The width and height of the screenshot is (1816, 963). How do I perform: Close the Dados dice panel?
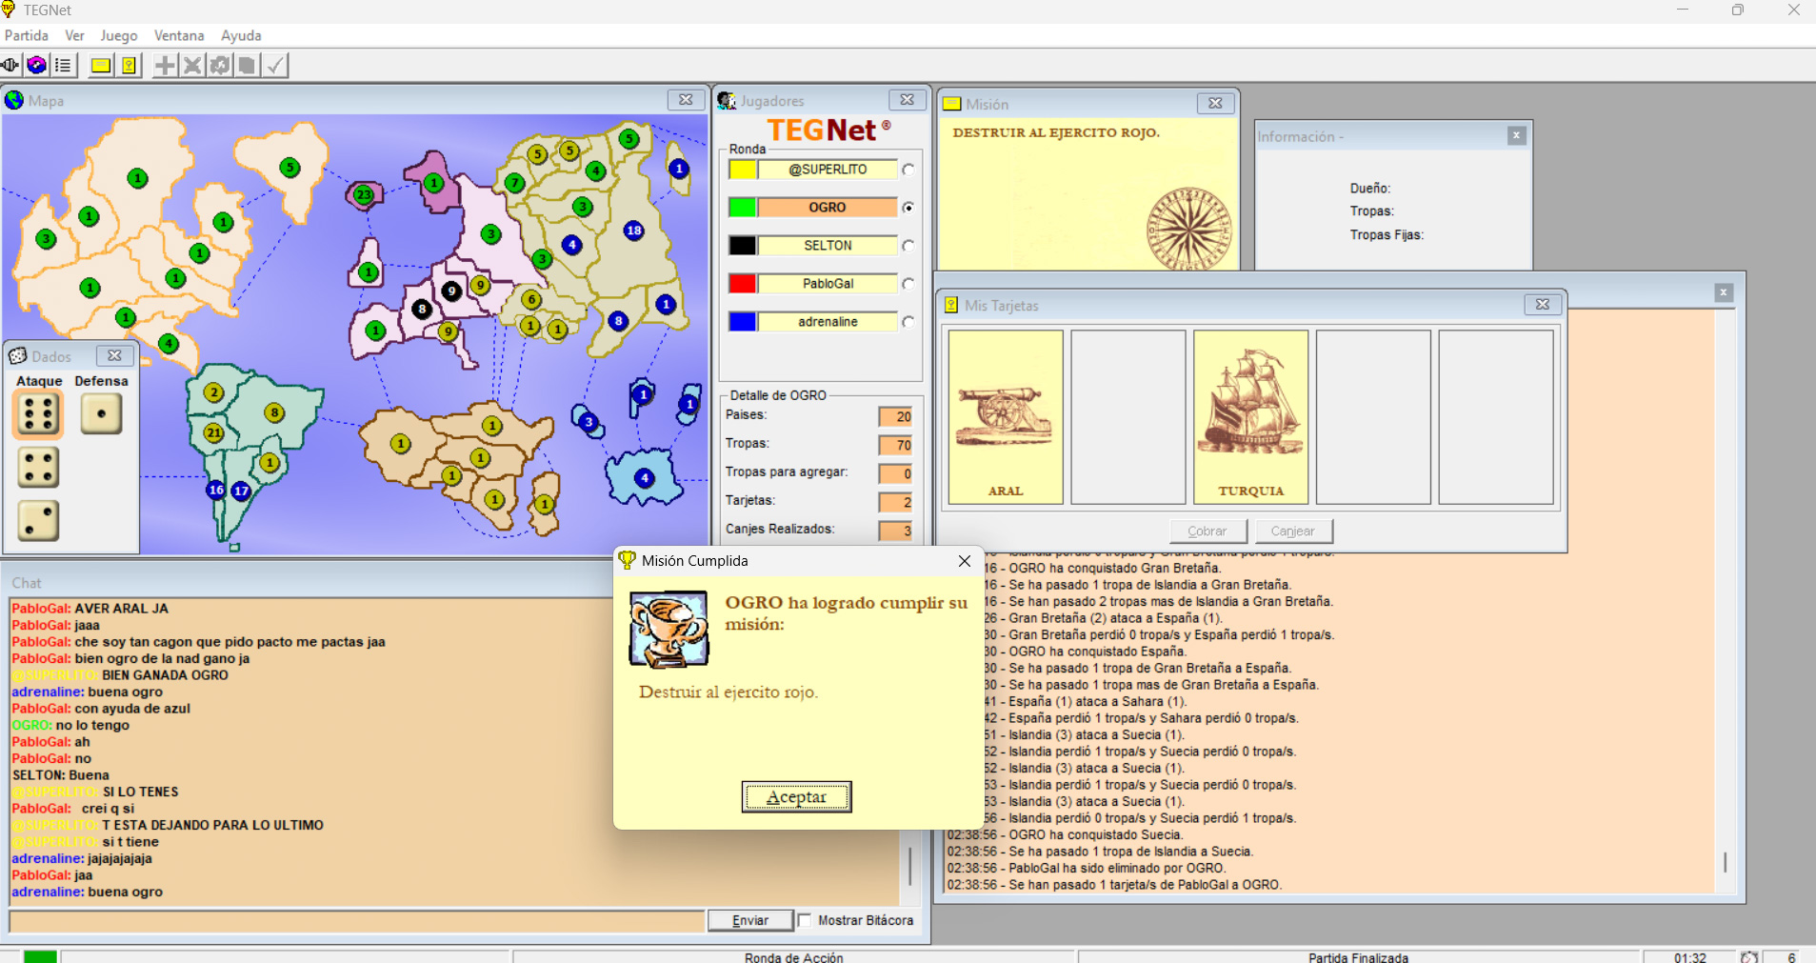114,355
